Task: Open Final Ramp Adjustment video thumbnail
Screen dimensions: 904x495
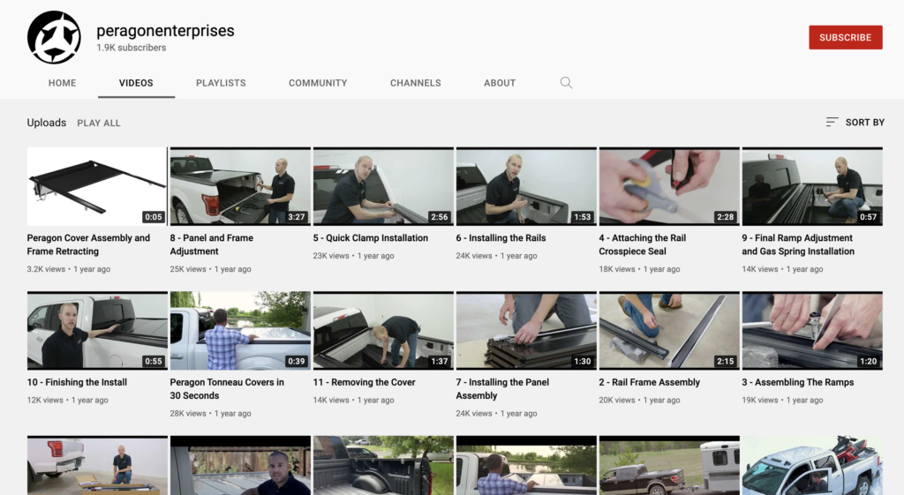Action: pos(812,186)
